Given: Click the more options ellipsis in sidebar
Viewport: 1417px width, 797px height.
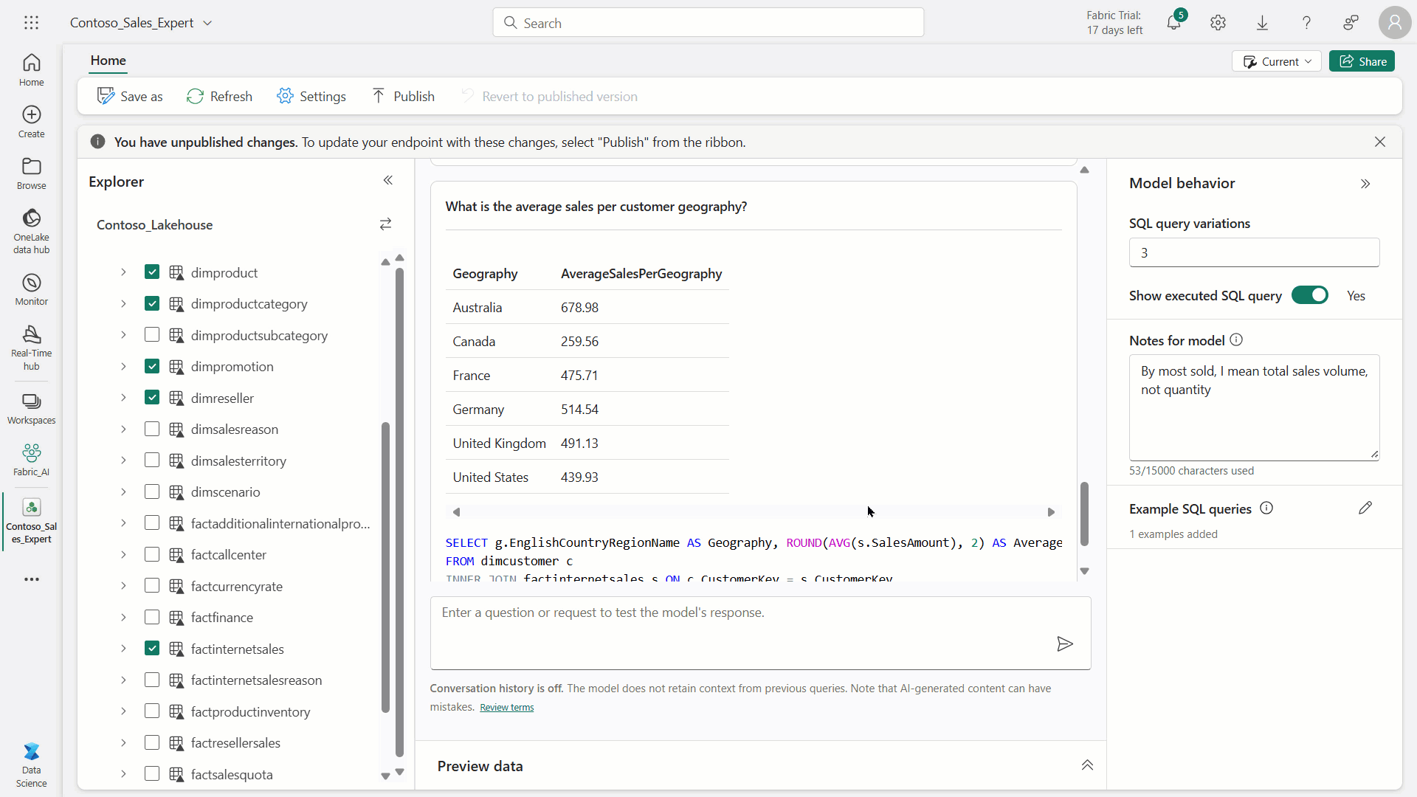Looking at the screenshot, I should point(32,579).
